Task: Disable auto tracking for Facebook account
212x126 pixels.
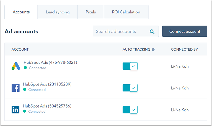Action: pos(130,88)
